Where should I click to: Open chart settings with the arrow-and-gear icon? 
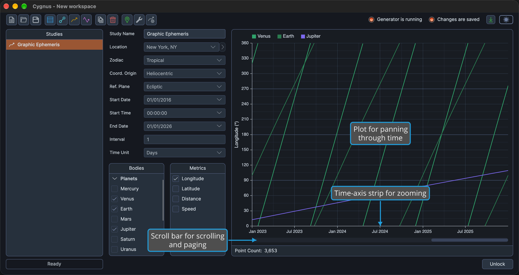point(151,20)
